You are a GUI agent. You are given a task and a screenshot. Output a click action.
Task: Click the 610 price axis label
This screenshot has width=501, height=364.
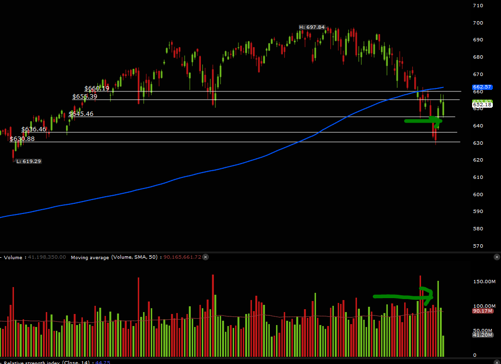click(x=478, y=177)
